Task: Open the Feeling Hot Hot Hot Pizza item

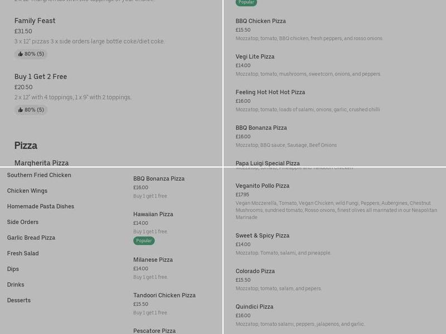Action: (270, 92)
